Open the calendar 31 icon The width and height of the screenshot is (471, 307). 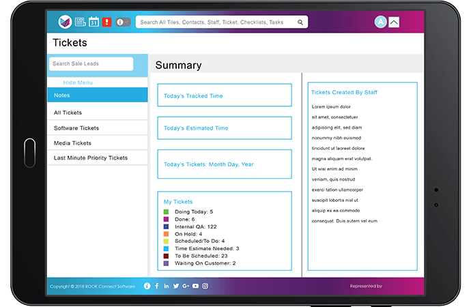coord(94,22)
